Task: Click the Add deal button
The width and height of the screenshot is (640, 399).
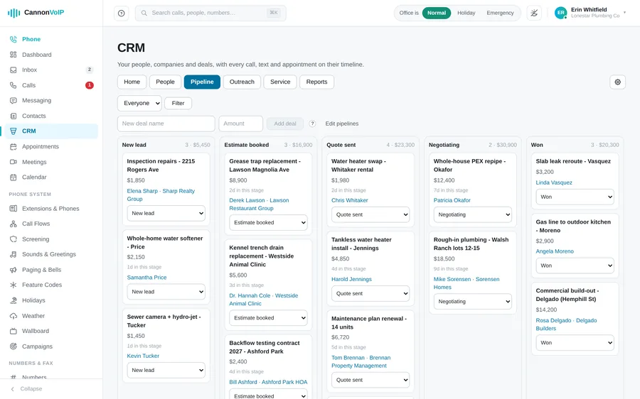Action: [x=285, y=124]
